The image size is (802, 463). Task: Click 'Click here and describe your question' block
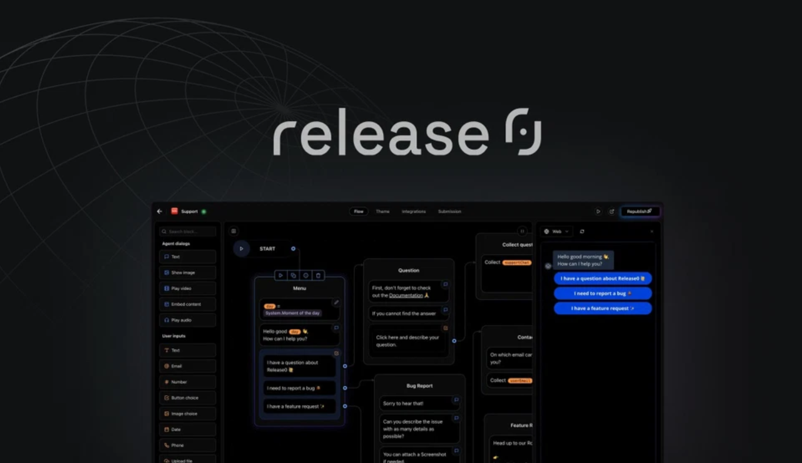408,341
